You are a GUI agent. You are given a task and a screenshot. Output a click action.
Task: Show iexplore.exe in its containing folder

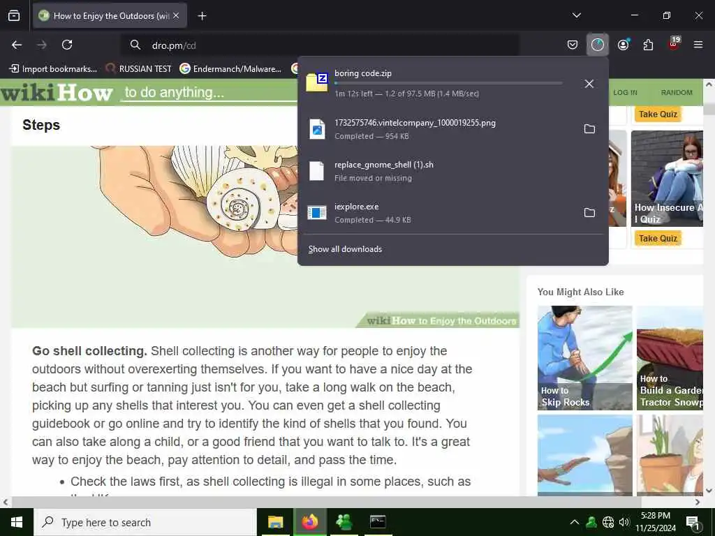pyautogui.click(x=589, y=213)
